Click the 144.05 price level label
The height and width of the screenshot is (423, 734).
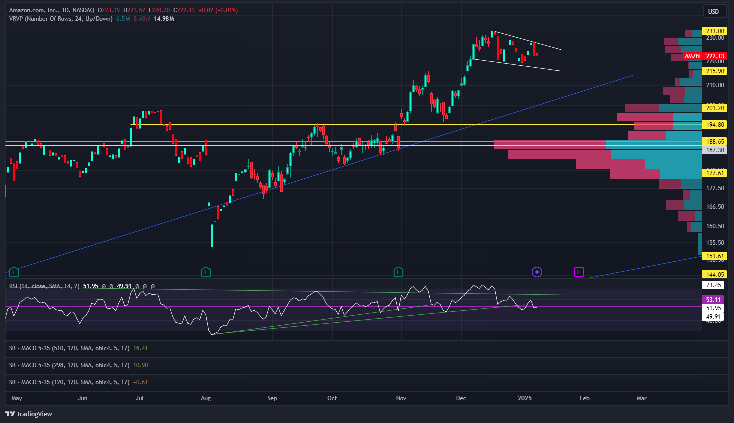tap(715, 275)
